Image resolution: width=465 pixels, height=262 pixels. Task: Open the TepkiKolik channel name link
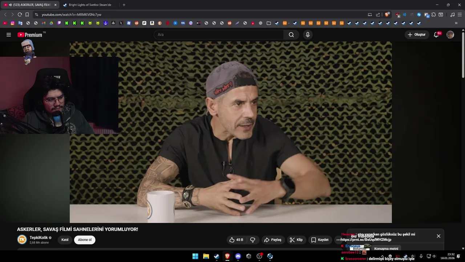pyautogui.click(x=38, y=238)
